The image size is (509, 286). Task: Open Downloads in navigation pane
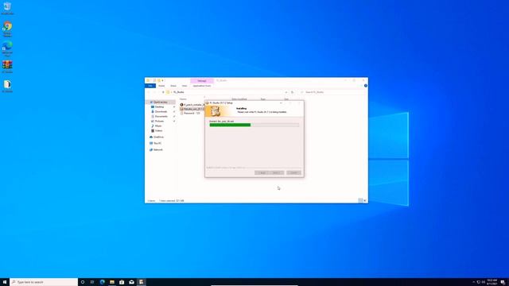161,111
